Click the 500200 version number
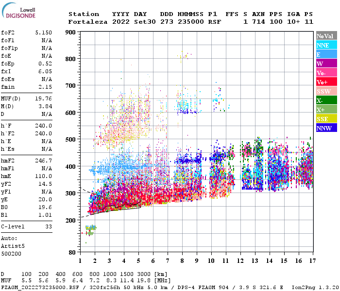 pos(11,254)
